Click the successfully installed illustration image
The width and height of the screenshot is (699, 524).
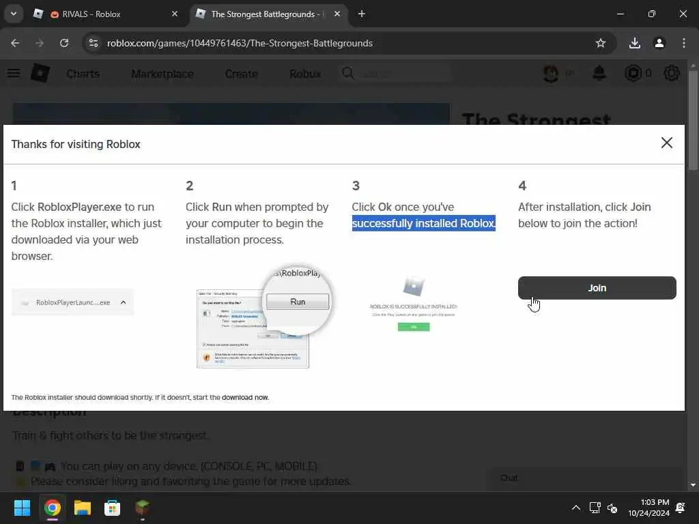413,304
